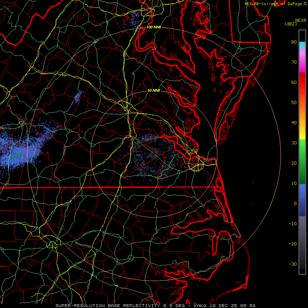308x308 pixels.
Task: Click the 10 dBZ scale value
Action: (x=294, y=183)
